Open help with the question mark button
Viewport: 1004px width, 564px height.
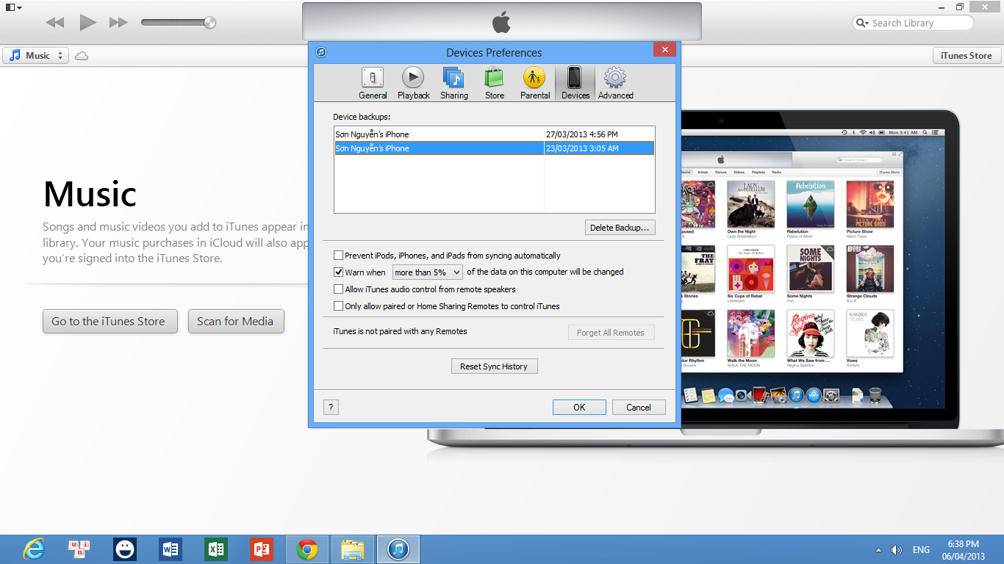331,408
